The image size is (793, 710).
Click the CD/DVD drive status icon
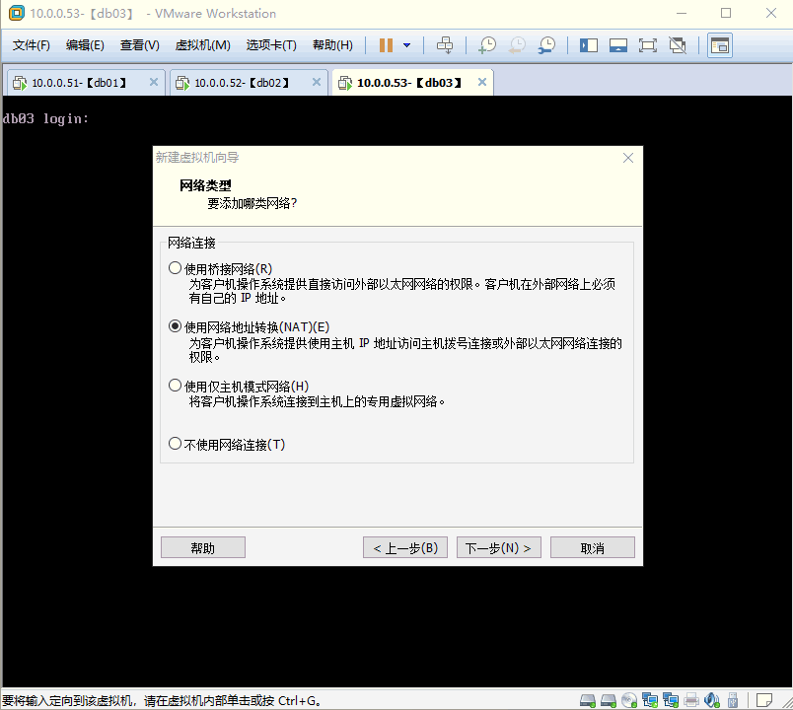(629, 699)
